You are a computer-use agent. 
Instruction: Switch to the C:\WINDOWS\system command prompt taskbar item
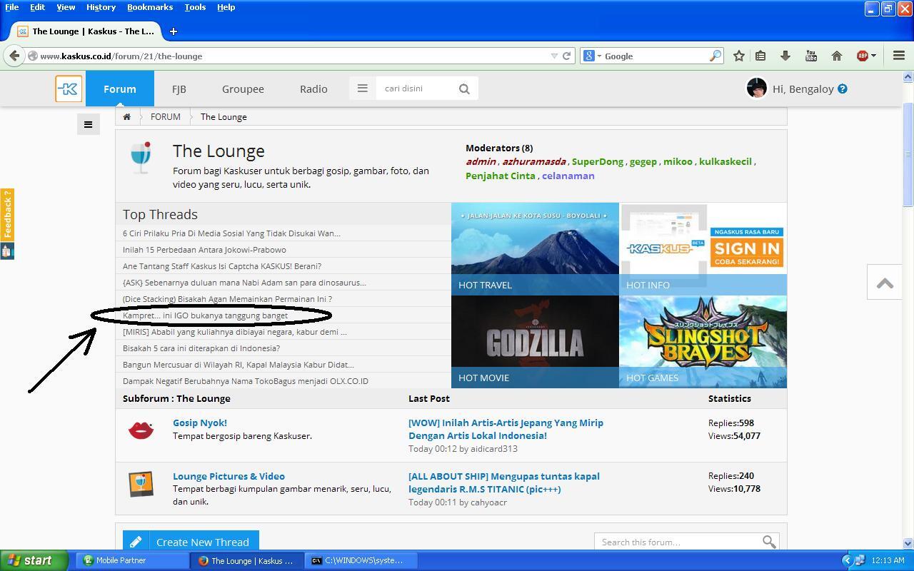pyautogui.click(x=361, y=560)
